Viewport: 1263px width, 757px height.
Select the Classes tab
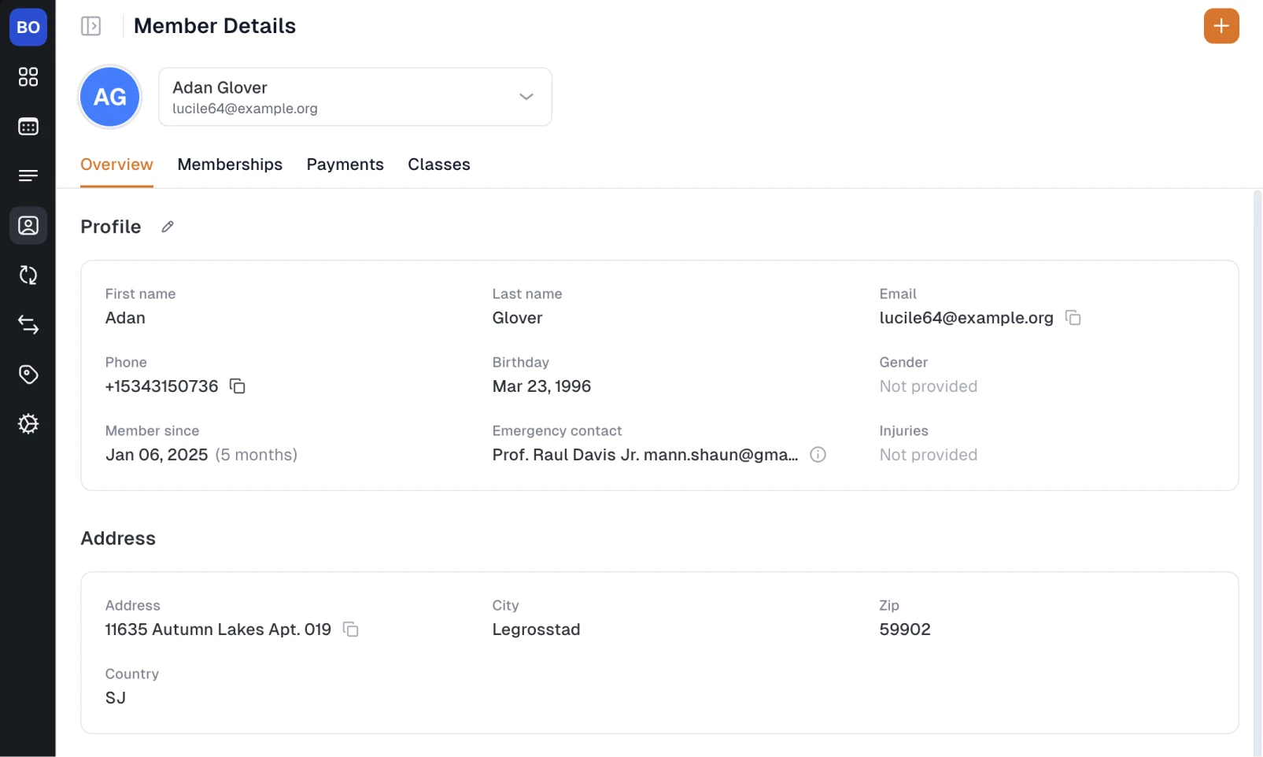click(438, 164)
